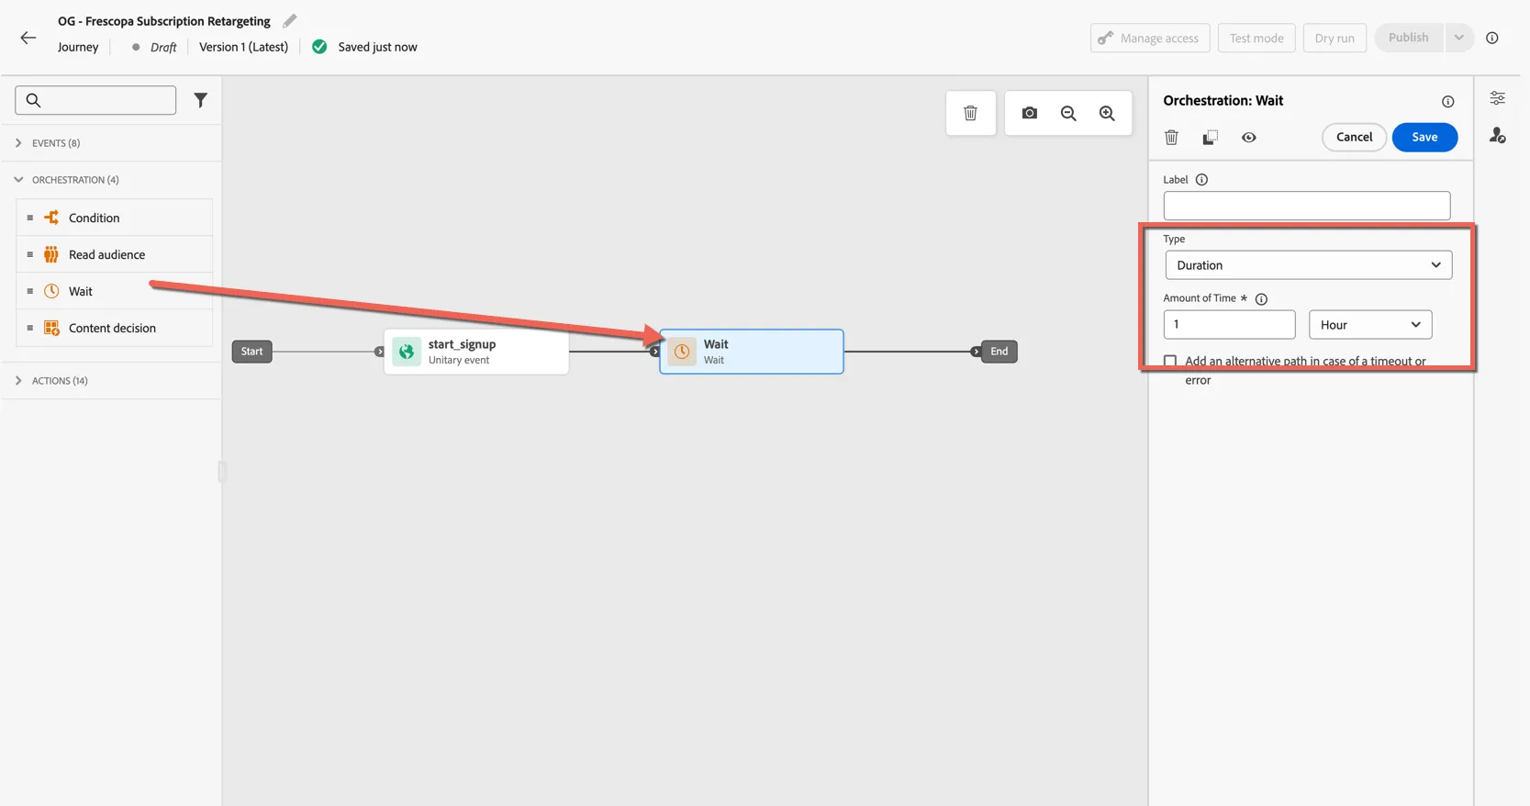Select Content decision in orchestration palette
This screenshot has height=806, width=1530.
115,328
